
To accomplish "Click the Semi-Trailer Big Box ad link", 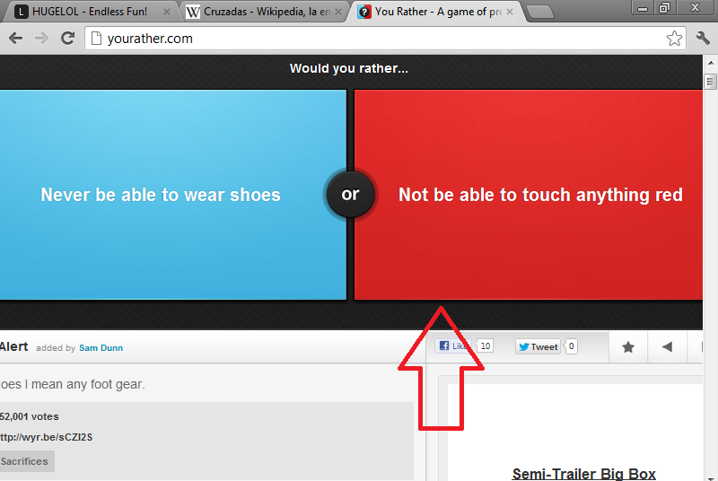I will click(x=583, y=474).
